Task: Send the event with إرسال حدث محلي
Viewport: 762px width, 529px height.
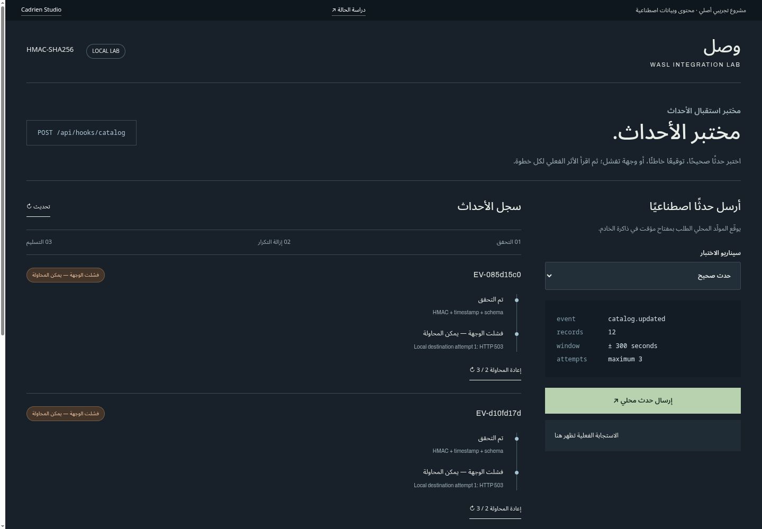Action: click(643, 400)
